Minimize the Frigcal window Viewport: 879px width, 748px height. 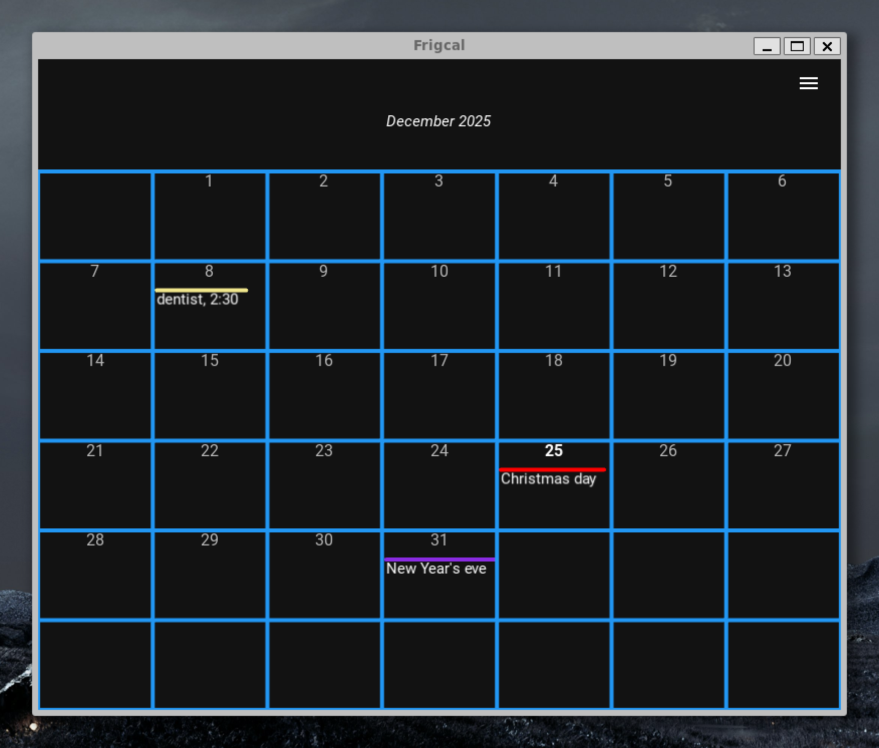pos(767,47)
